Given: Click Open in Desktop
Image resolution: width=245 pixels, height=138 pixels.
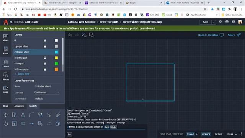Looking at the screenshot, I should click(x=211, y=35).
